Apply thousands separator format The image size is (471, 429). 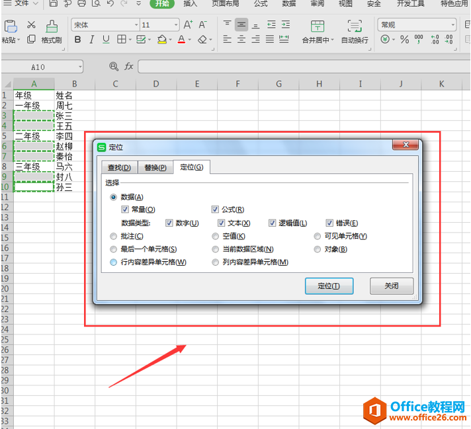(419, 39)
